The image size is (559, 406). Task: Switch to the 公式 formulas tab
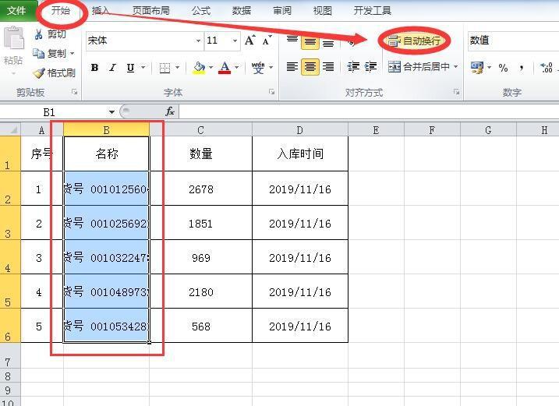click(201, 11)
